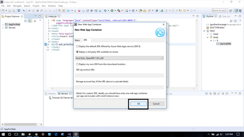244x137 pixels.
Task: Toggle Link with Editor in Project Explorer
Action: tap(30, 21)
